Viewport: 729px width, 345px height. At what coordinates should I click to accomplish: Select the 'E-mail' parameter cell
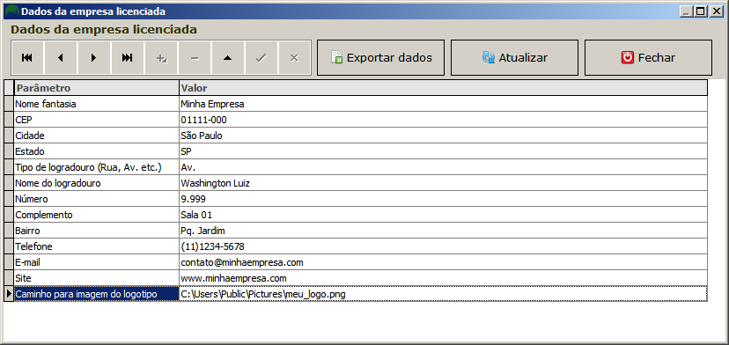tap(97, 262)
